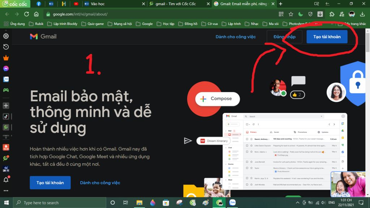Click the orange crown sidebar icon

coord(6,58)
